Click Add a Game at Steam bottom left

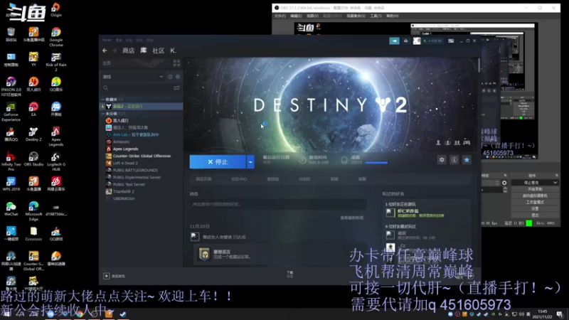(x=115, y=276)
